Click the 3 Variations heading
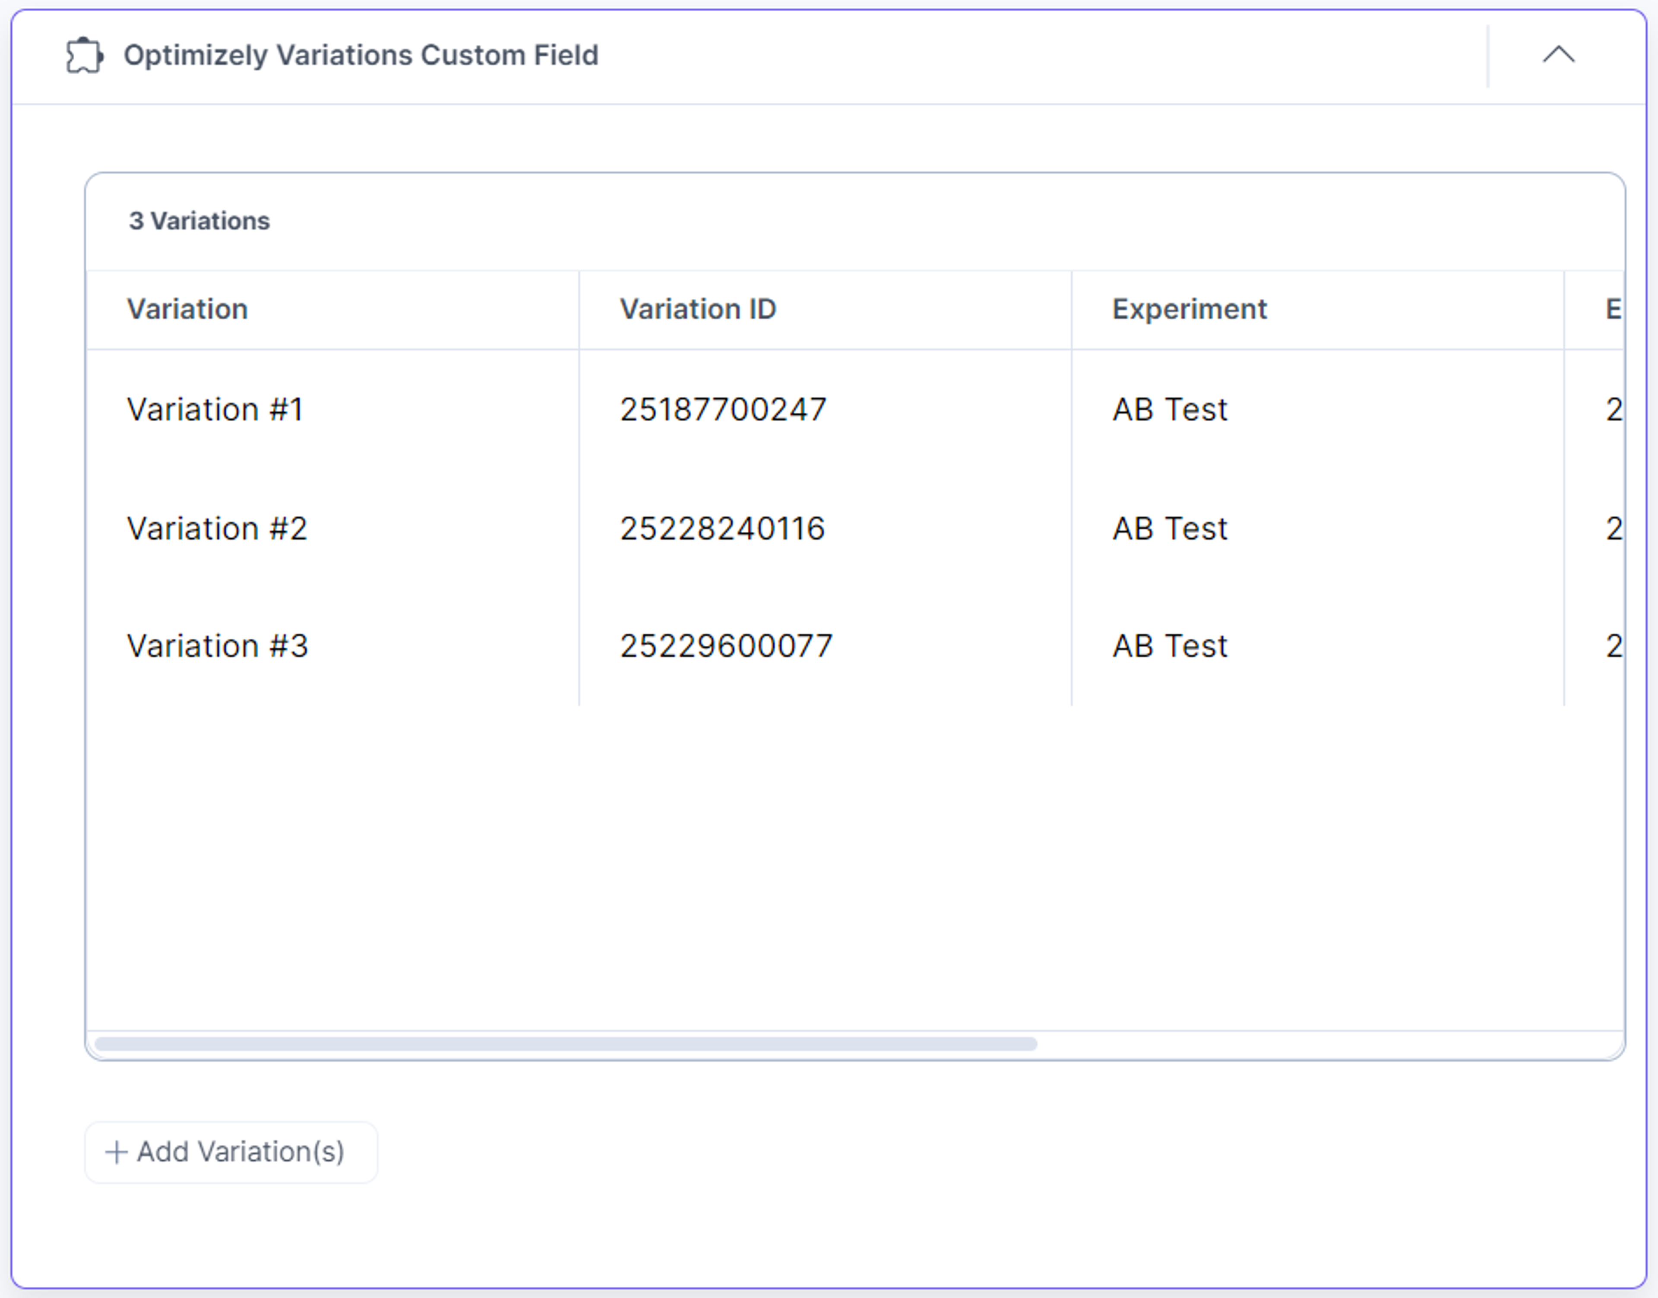 coord(199,221)
